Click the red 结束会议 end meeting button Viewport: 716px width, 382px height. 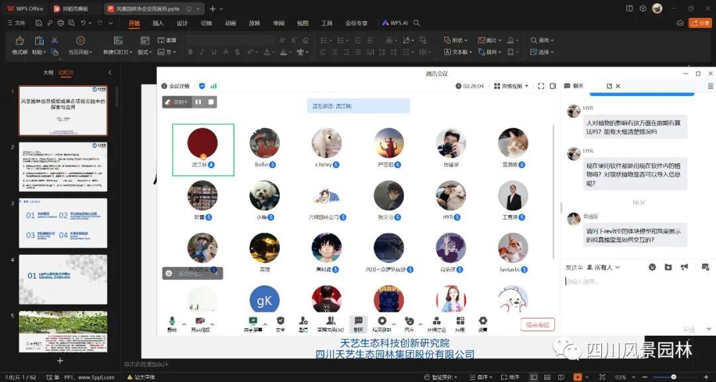537,324
